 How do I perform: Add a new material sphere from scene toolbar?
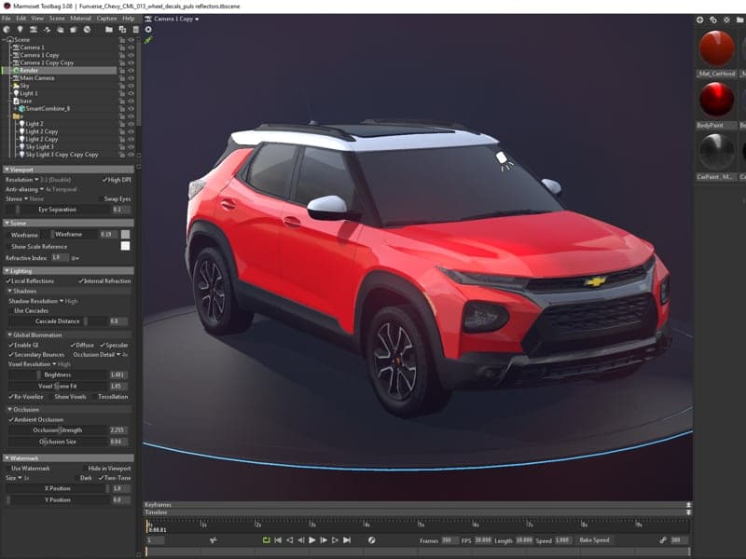7,30
